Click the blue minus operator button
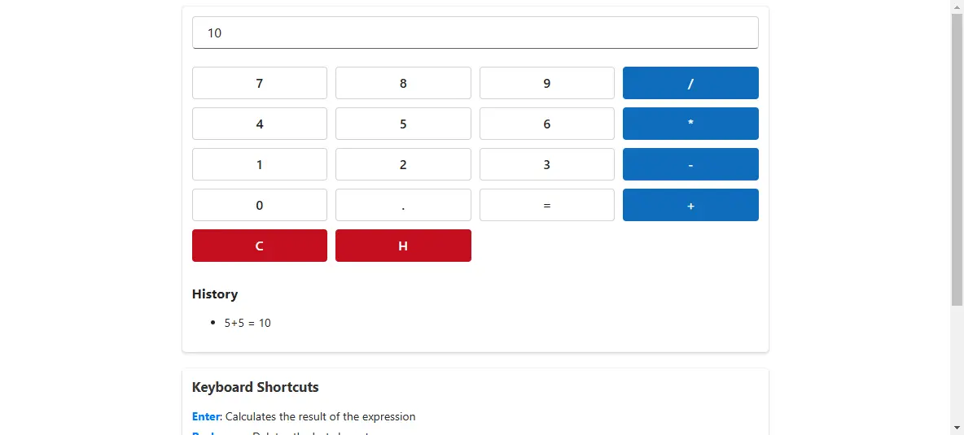The height and width of the screenshot is (435, 964). [690, 164]
